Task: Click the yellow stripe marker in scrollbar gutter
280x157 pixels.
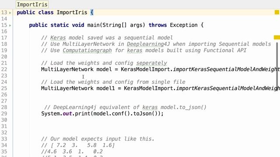Action: coord(277,38)
